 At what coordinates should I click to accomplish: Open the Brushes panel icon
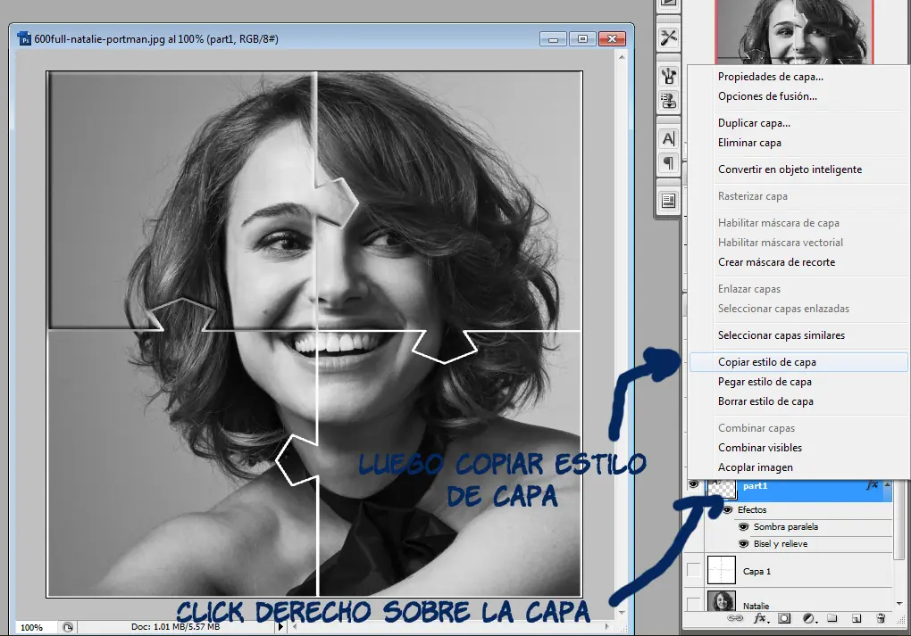(668, 76)
